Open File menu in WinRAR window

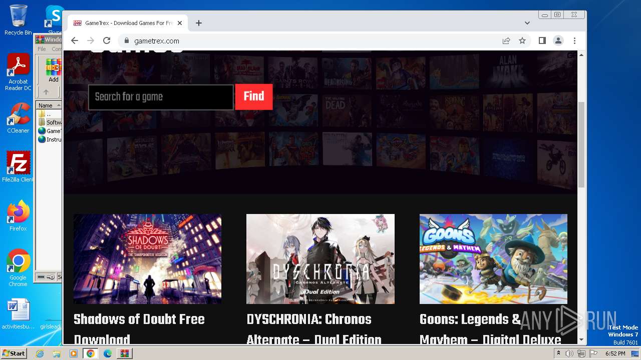click(42, 49)
